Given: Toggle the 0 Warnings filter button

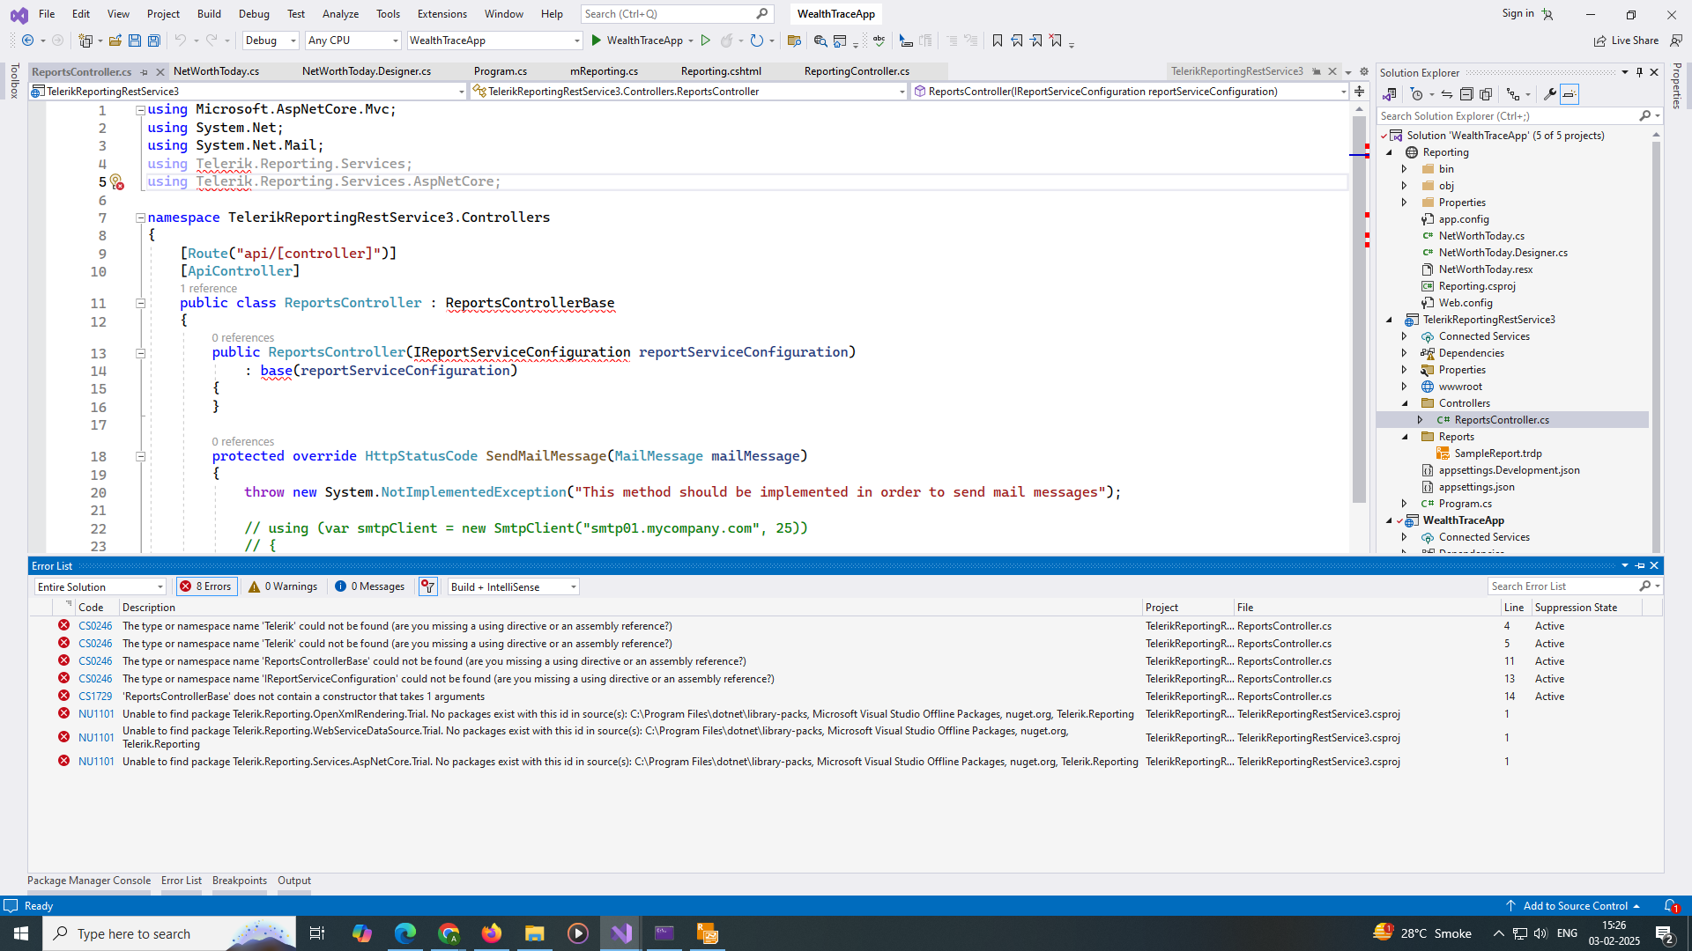Looking at the screenshot, I should (x=283, y=586).
